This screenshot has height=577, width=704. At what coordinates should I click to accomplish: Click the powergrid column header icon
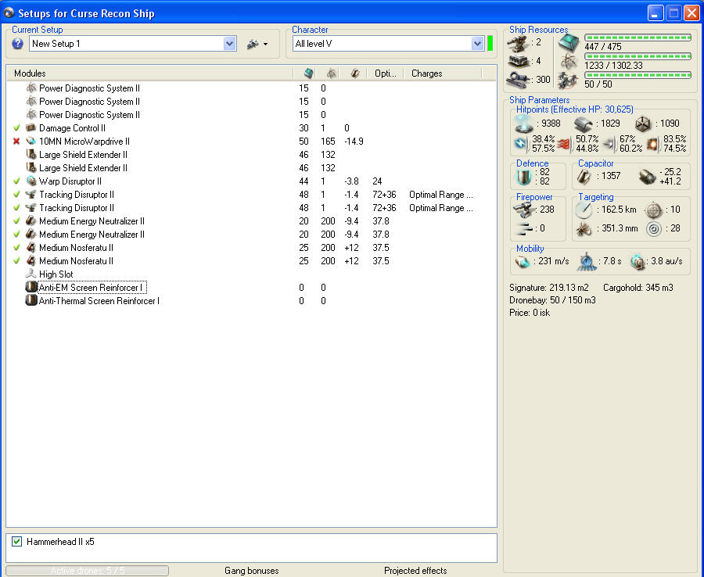332,73
